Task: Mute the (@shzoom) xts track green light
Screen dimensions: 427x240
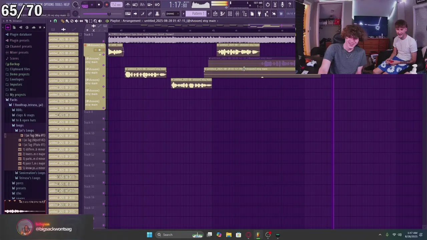Action: point(103,54)
